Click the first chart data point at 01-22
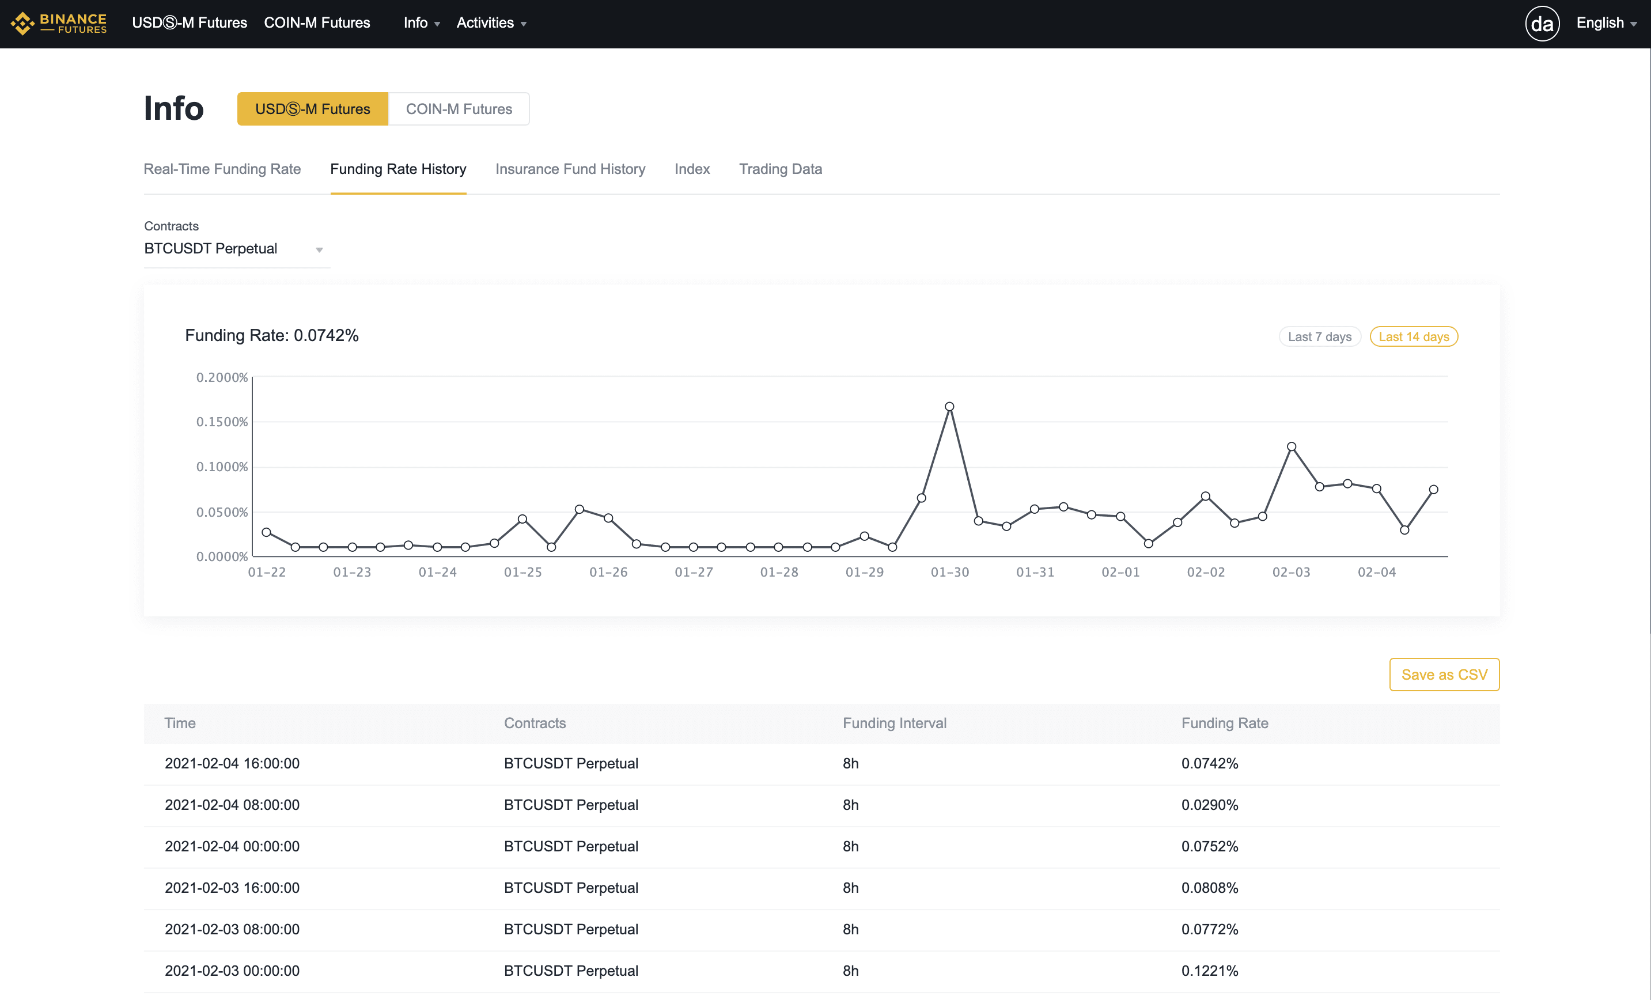Viewport: 1651px width, 1000px height. [267, 532]
